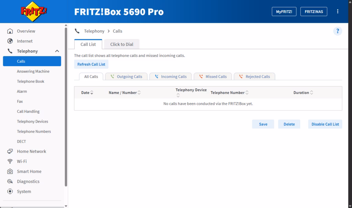The height and width of the screenshot is (208, 352).
Task: Switch to the Call List tab
Action: 88,44
